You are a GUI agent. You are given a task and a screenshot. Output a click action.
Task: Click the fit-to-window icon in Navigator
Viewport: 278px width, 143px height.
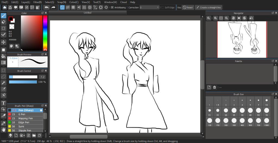[x=221, y=18]
